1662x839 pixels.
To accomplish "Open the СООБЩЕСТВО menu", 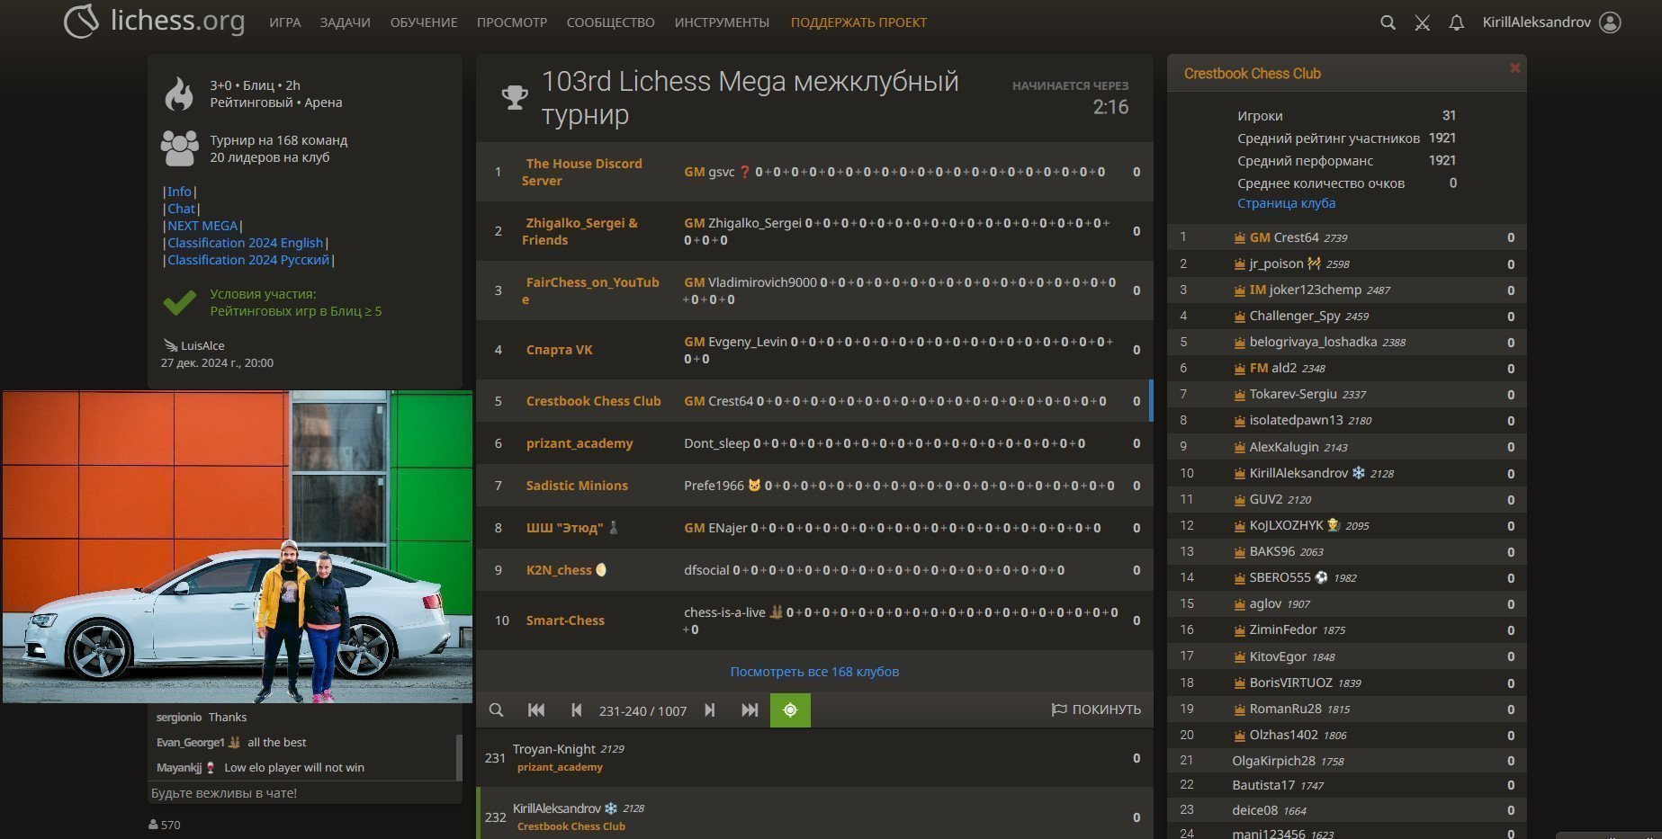I will [611, 22].
